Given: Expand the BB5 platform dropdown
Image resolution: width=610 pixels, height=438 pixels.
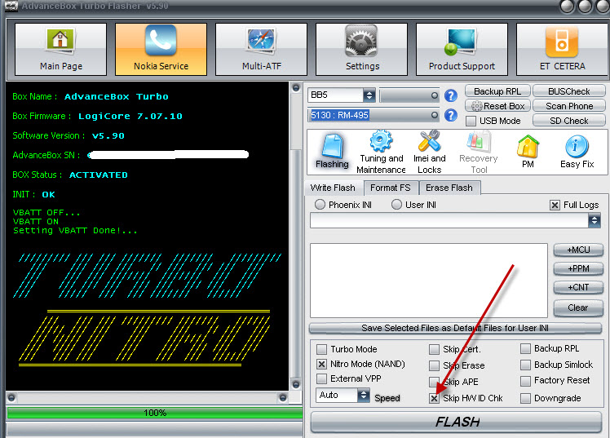Looking at the screenshot, I should click(369, 95).
